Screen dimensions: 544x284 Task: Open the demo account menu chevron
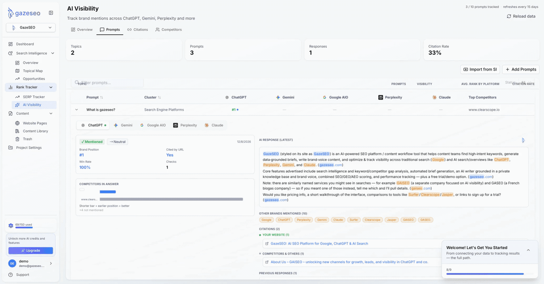(x=51, y=264)
